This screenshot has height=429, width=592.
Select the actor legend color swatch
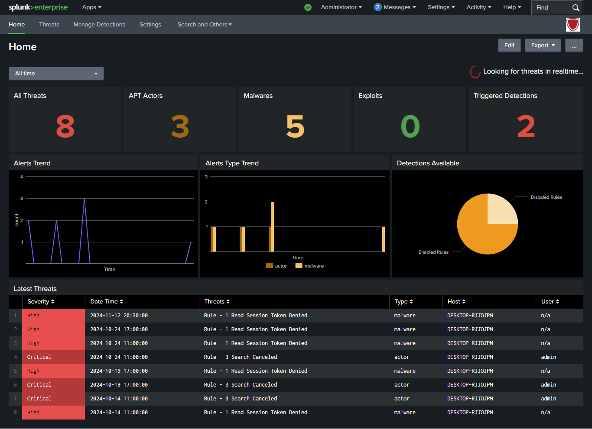click(x=270, y=266)
